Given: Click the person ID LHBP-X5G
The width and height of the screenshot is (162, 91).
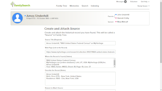Looking at the screenshot, I should [54, 18].
